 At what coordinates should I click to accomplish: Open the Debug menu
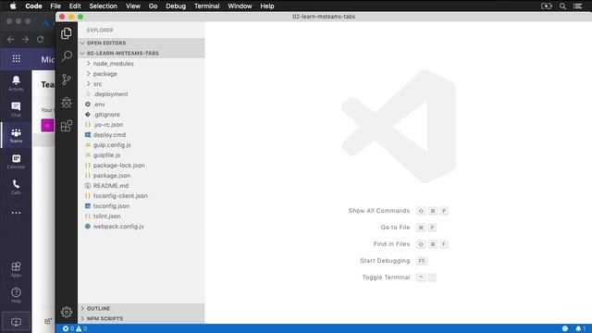click(x=176, y=6)
